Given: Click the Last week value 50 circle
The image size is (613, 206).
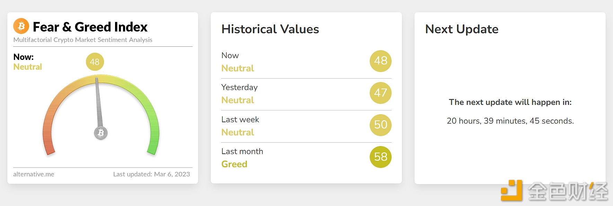Looking at the screenshot, I should (x=380, y=125).
